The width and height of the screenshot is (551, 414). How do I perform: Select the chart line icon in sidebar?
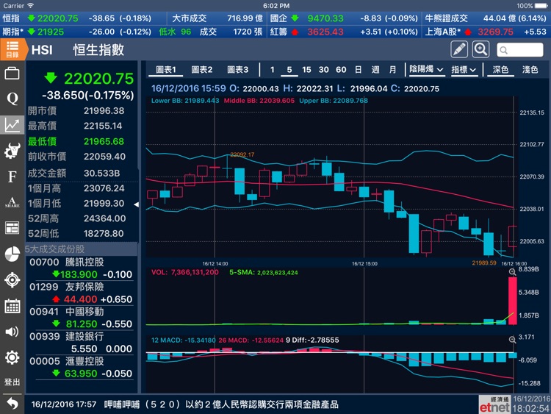(12, 125)
